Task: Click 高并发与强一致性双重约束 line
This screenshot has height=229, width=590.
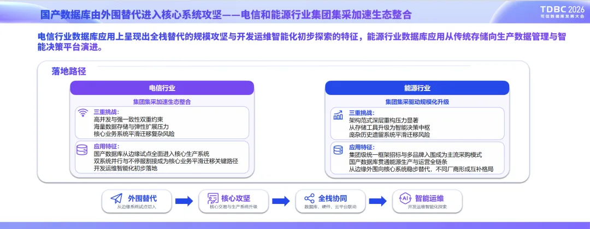Action: point(128,119)
